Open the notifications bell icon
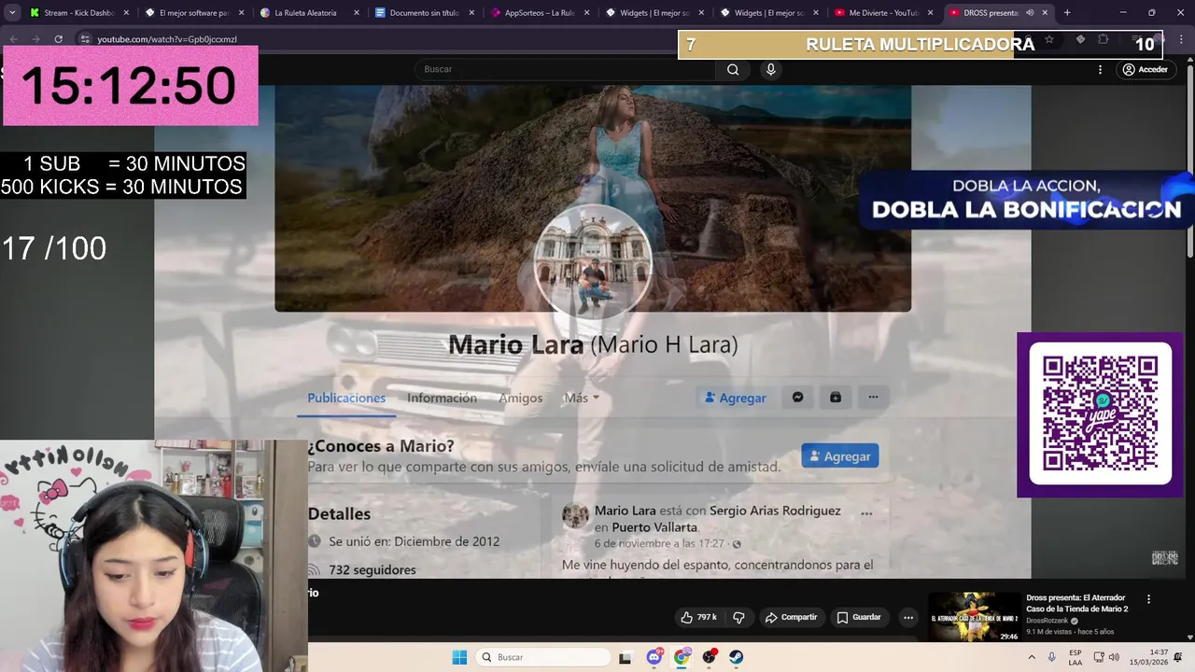Image resolution: width=1195 pixels, height=672 pixels. coord(1178,657)
